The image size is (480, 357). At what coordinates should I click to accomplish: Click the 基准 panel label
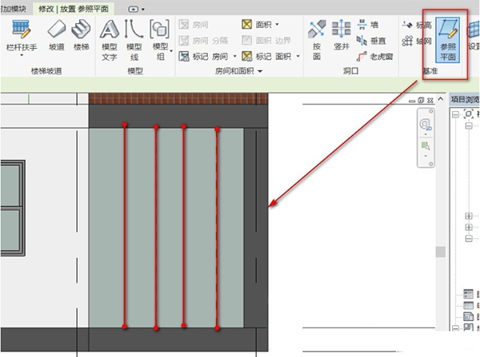430,71
